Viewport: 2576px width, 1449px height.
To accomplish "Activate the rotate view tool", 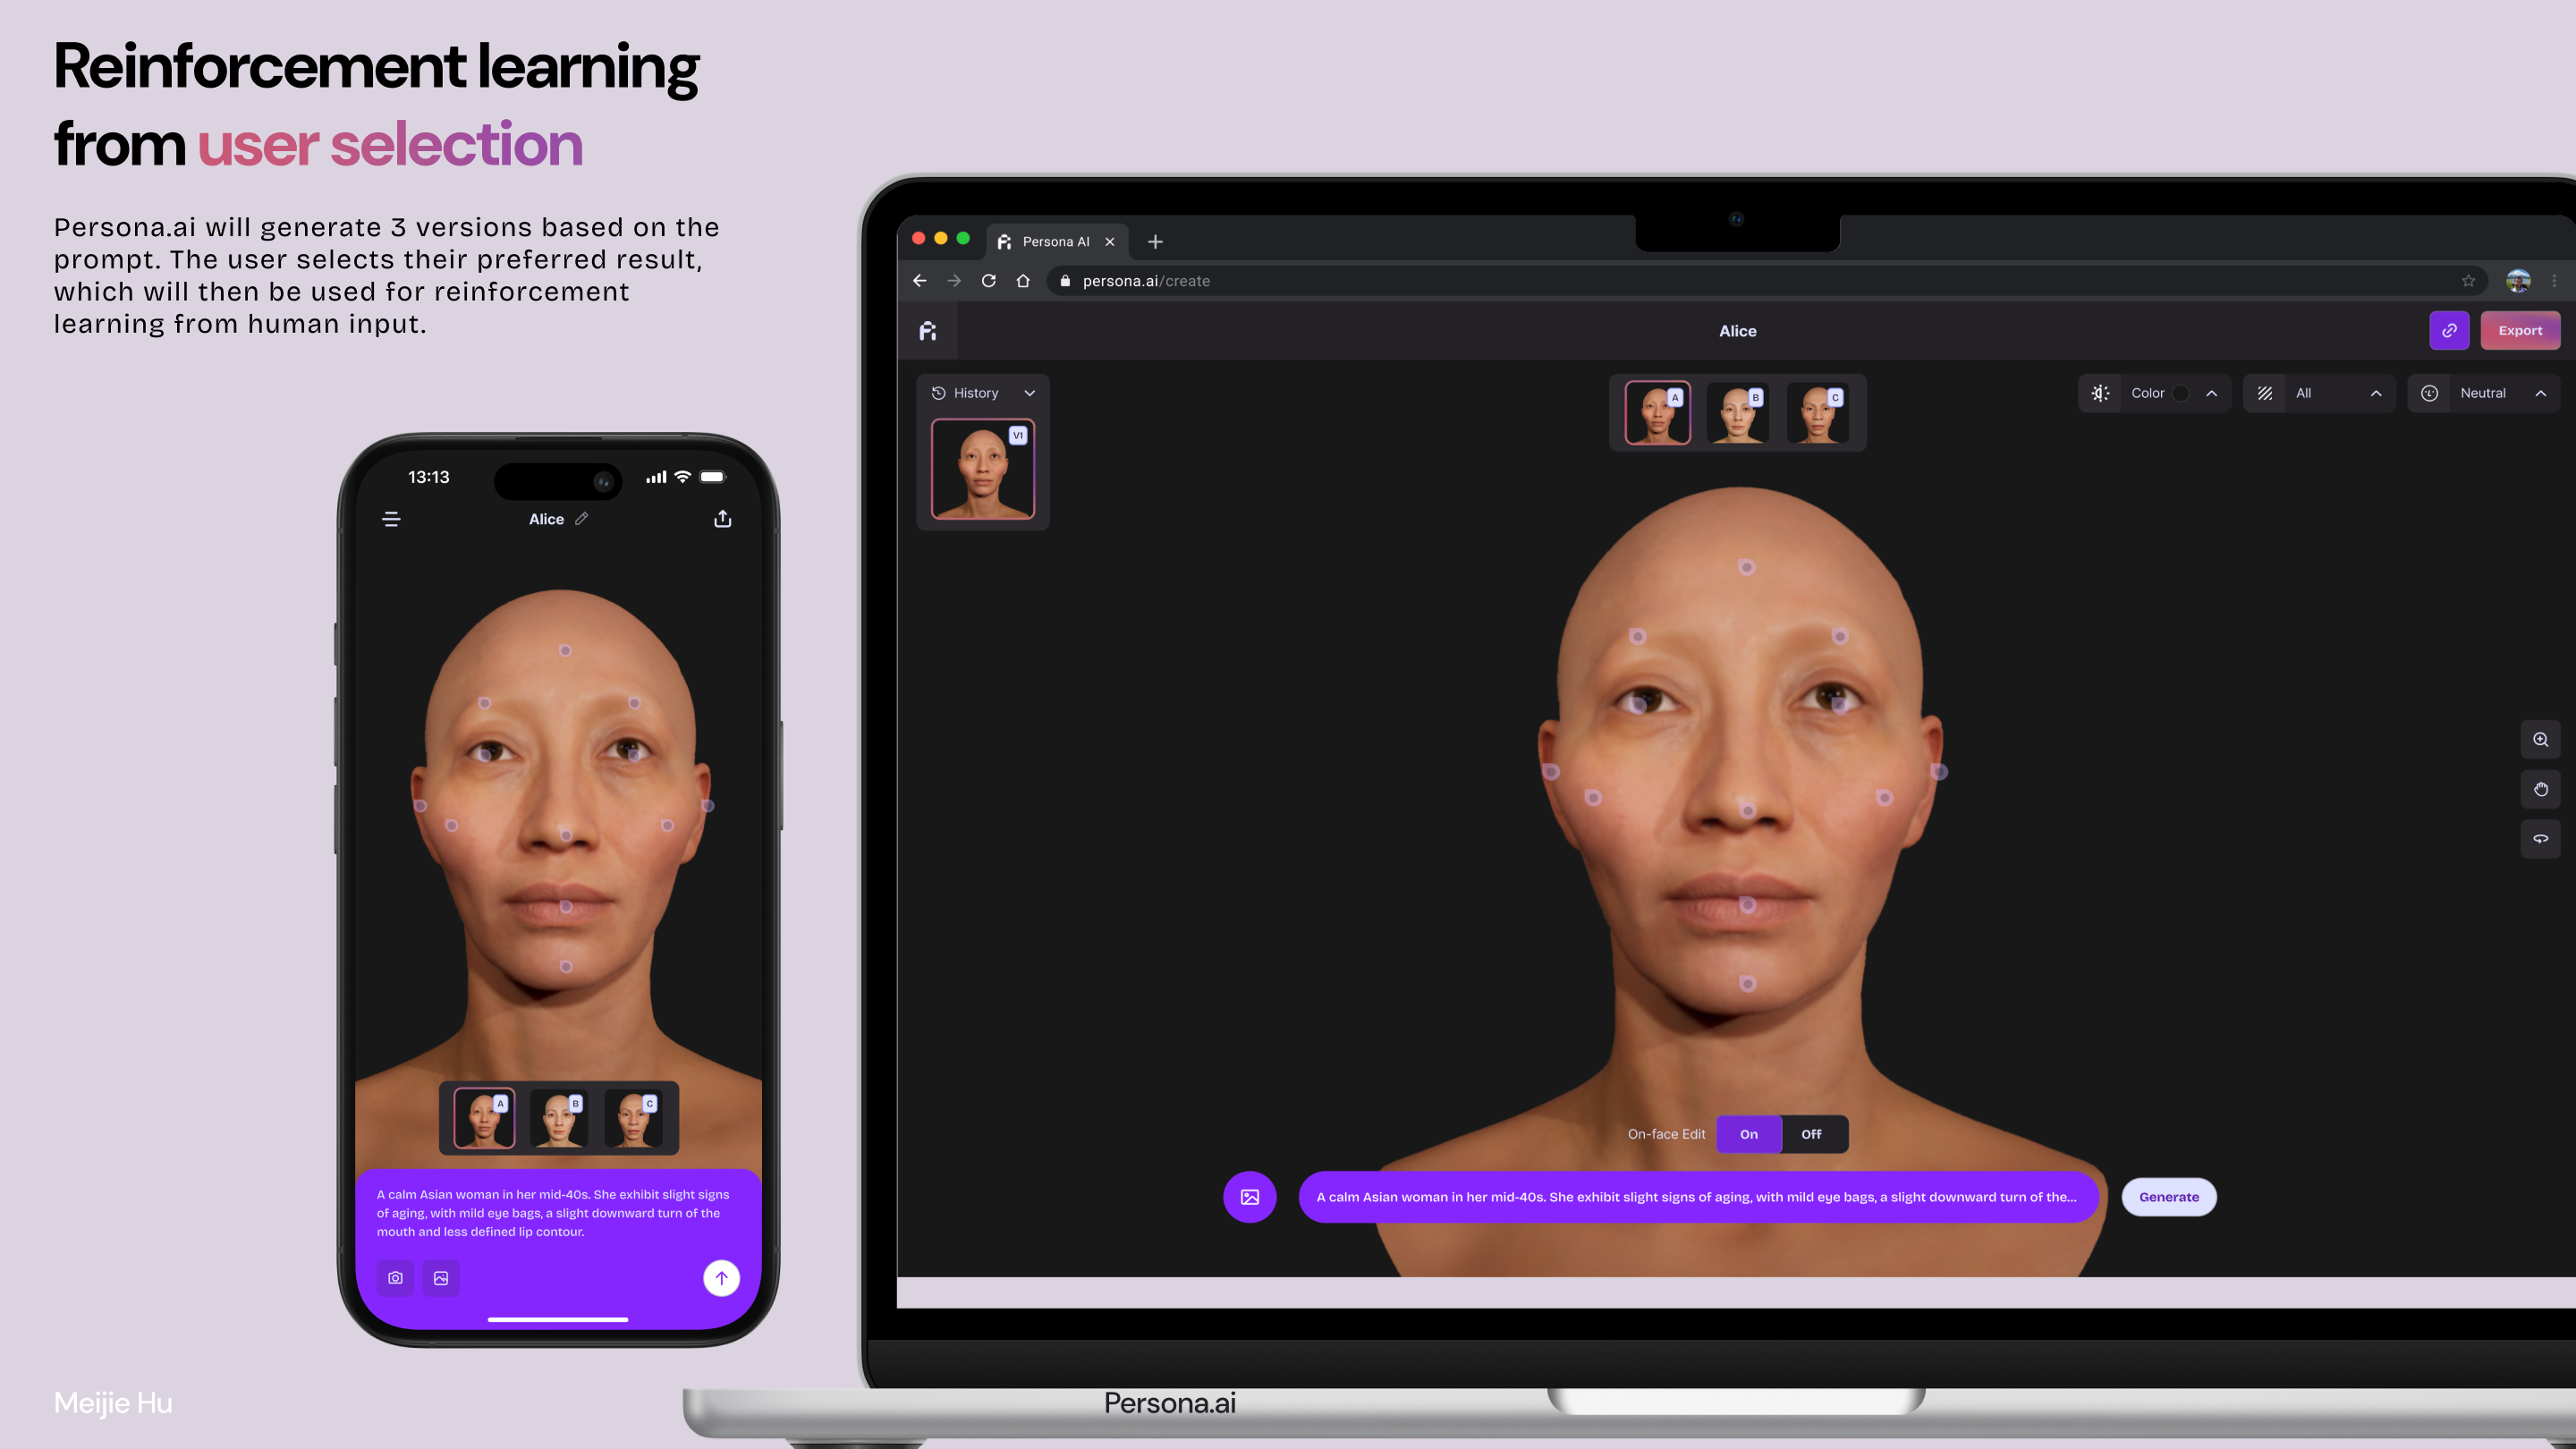I will [2540, 839].
